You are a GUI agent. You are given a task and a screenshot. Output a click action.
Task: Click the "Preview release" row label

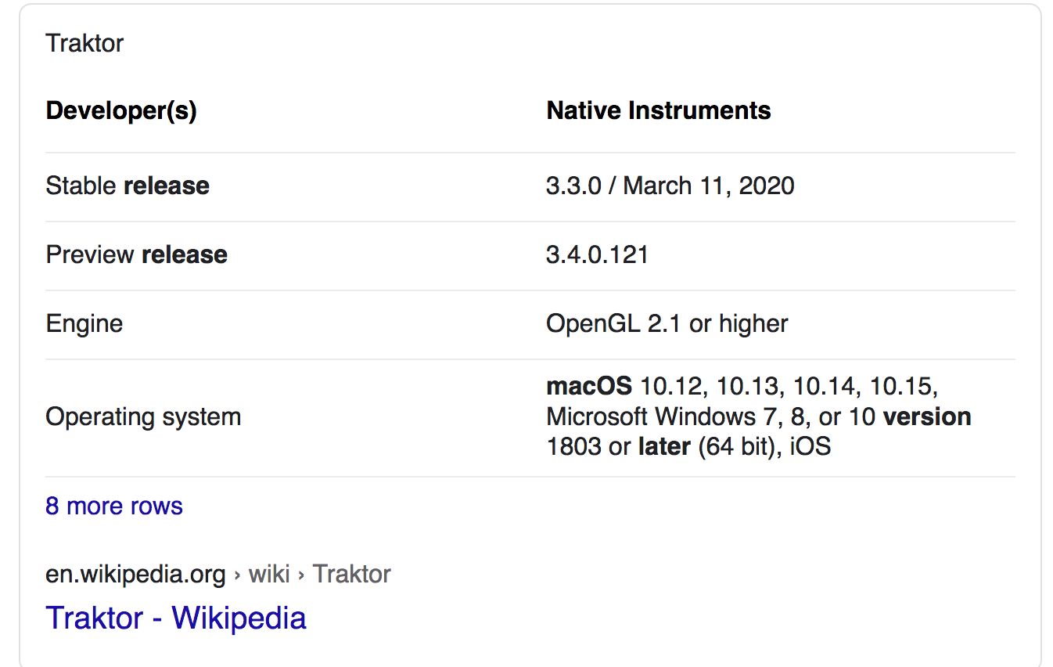(x=136, y=254)
